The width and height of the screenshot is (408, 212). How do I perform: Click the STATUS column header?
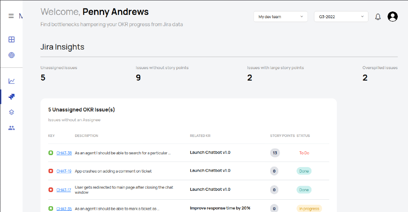(303, 136)
